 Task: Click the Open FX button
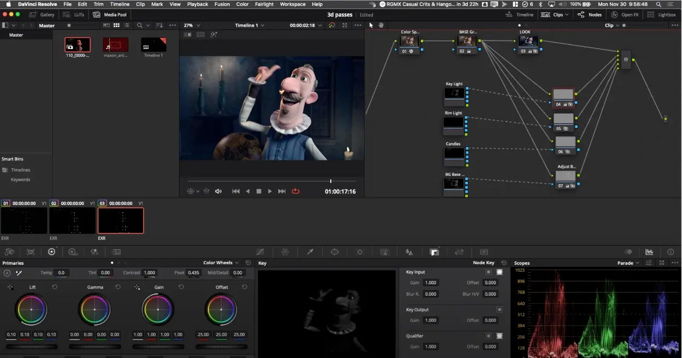pos(626,15)
